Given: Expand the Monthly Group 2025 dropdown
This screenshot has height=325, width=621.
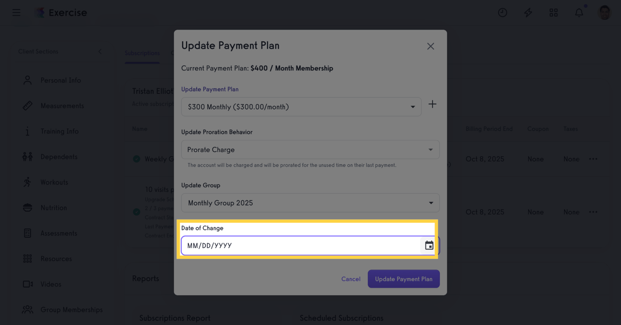Looking at the screenshot, I should click(310, 203).
